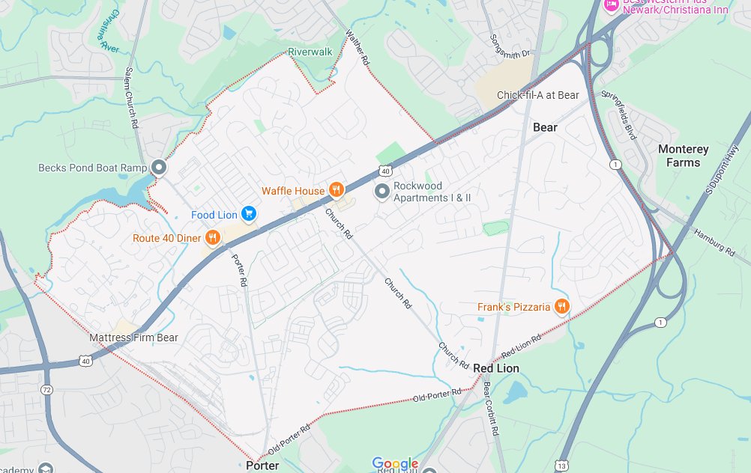The height and width of the screenshot is (473, 751).
Task: Click the Christina River label
Action: [x=108, y=31]
